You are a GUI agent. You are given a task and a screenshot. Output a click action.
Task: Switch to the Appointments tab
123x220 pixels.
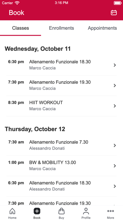click(102, 28)
